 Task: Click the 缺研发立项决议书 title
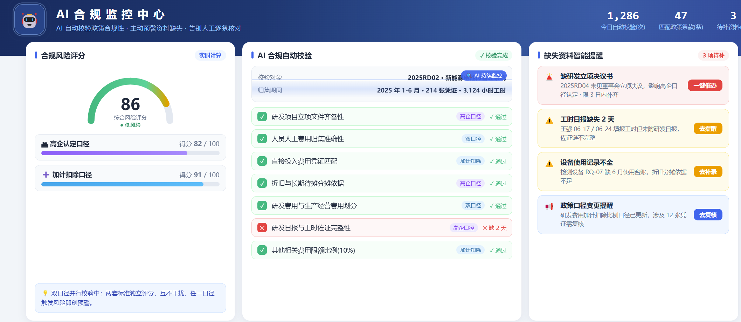tap(587, 76)
